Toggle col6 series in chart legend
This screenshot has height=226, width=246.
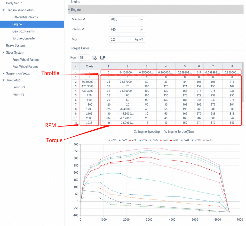[164, 140]
